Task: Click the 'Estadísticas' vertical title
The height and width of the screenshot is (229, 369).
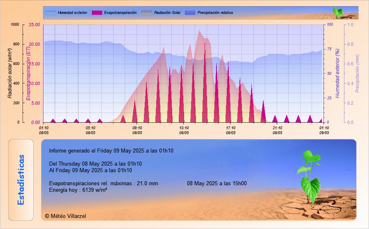Action: tap(21, 180)
